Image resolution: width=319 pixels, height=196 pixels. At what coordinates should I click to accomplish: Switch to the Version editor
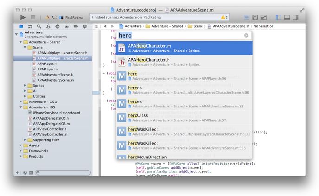[264, 18]
